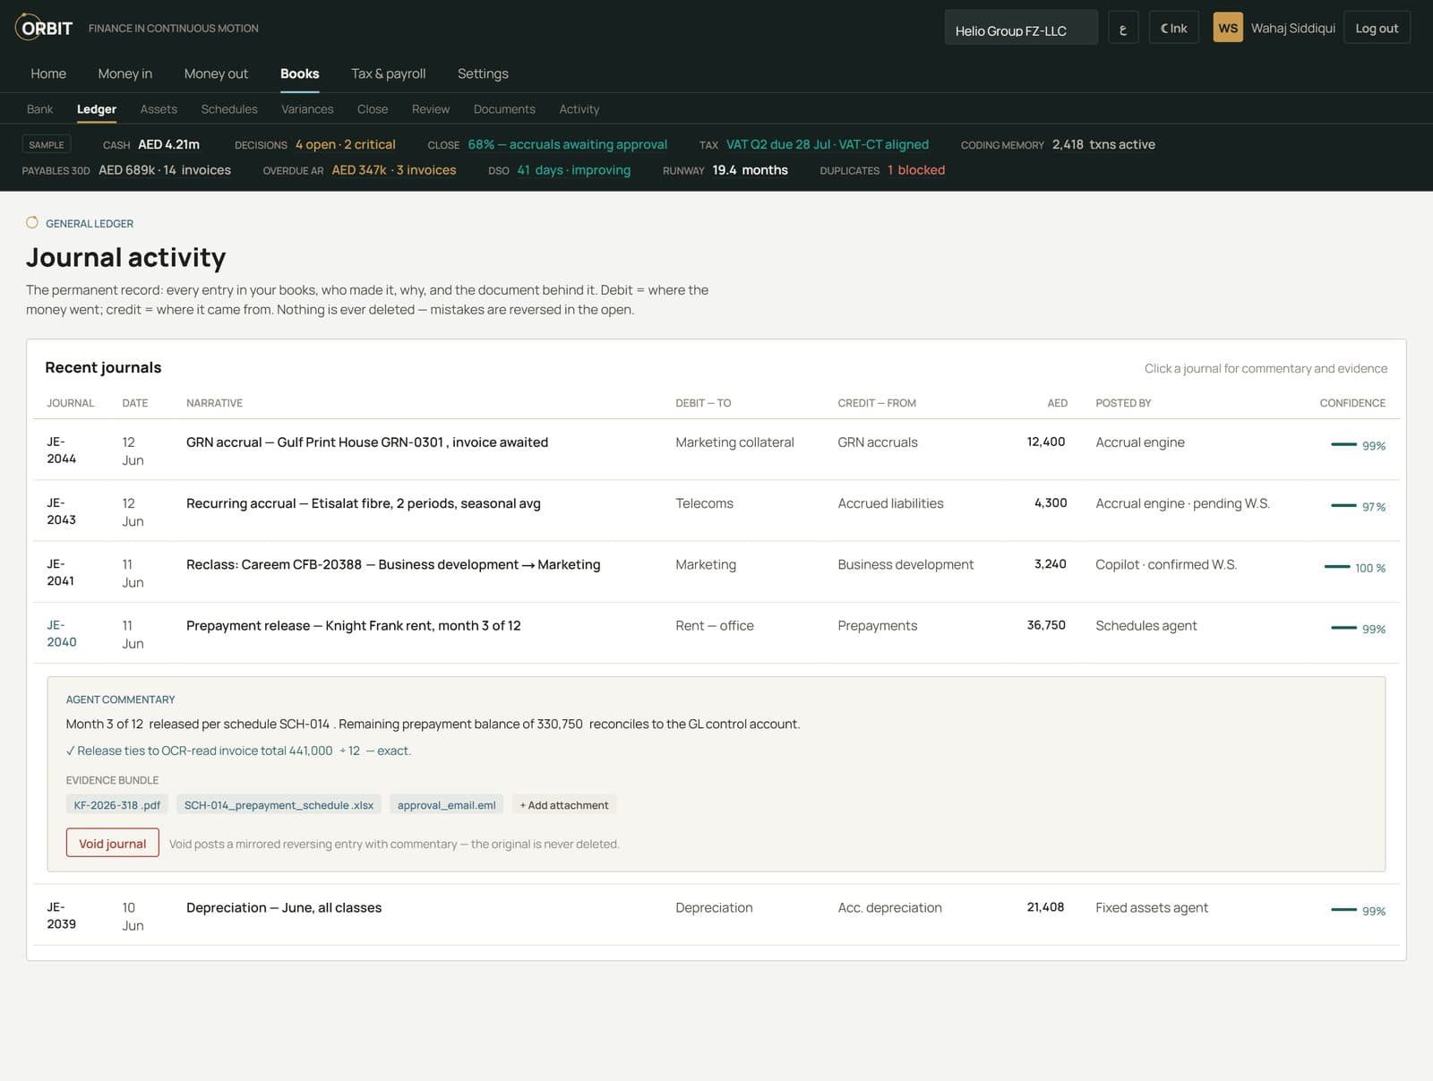
Task: Toggle the Ink dark theme button
Action: (x=1173, y=28)
